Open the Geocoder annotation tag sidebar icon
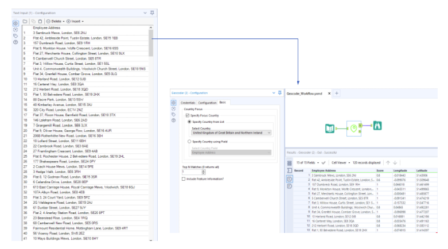The width and height of the screenshot is (448, 249). [173, 115]
